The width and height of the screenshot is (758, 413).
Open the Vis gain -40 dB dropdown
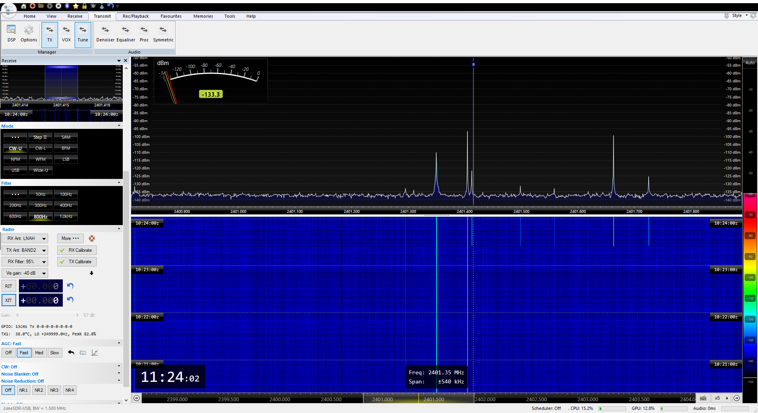pos(24,273)
